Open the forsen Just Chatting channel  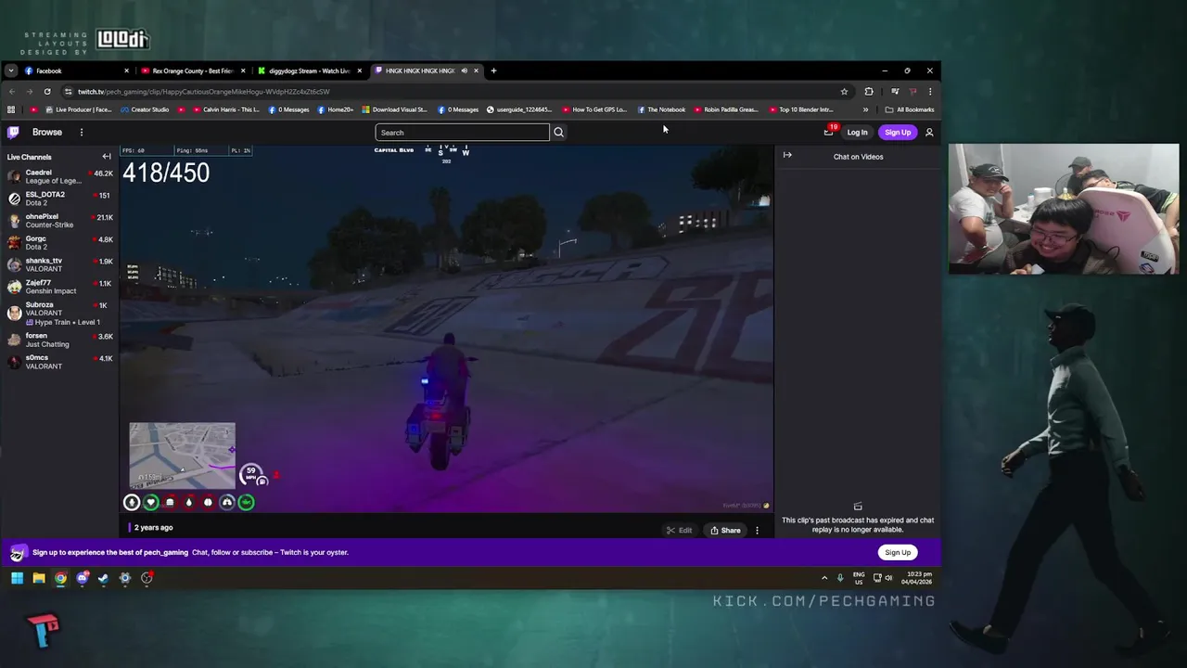pos(60,340)
